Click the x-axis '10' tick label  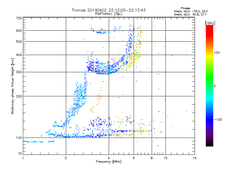[165, 158]
